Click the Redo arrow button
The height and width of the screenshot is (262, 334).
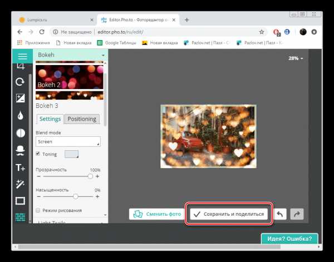click(297, 214)
